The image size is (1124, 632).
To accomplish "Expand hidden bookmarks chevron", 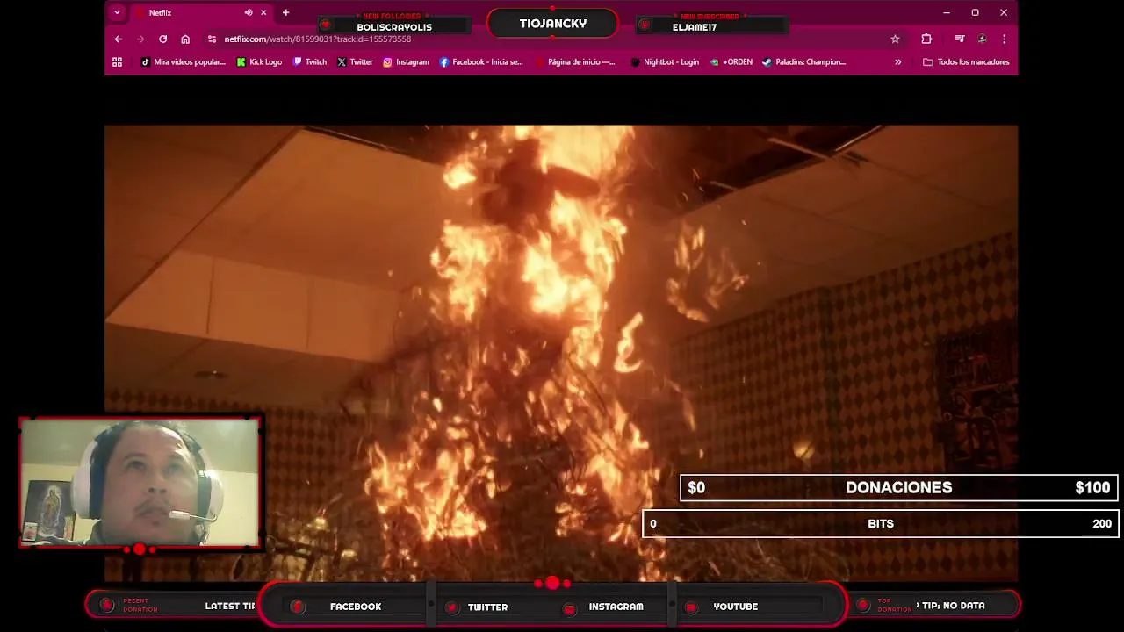I will click(897, 62).
